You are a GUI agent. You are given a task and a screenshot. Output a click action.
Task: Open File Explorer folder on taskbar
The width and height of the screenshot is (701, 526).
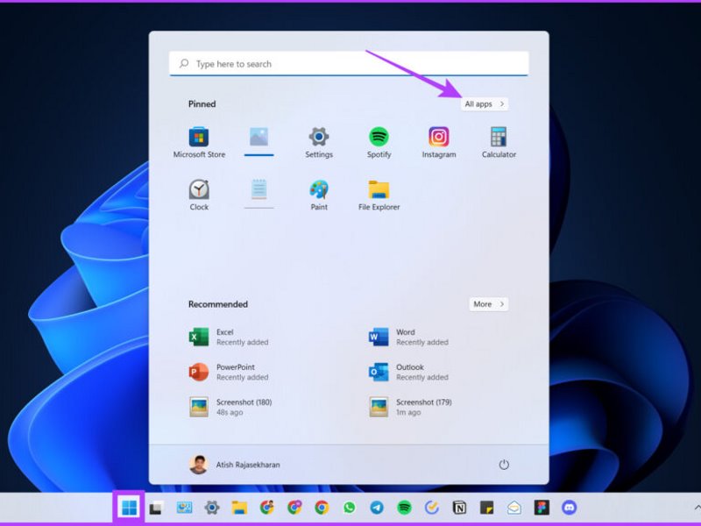click(239, 508)
